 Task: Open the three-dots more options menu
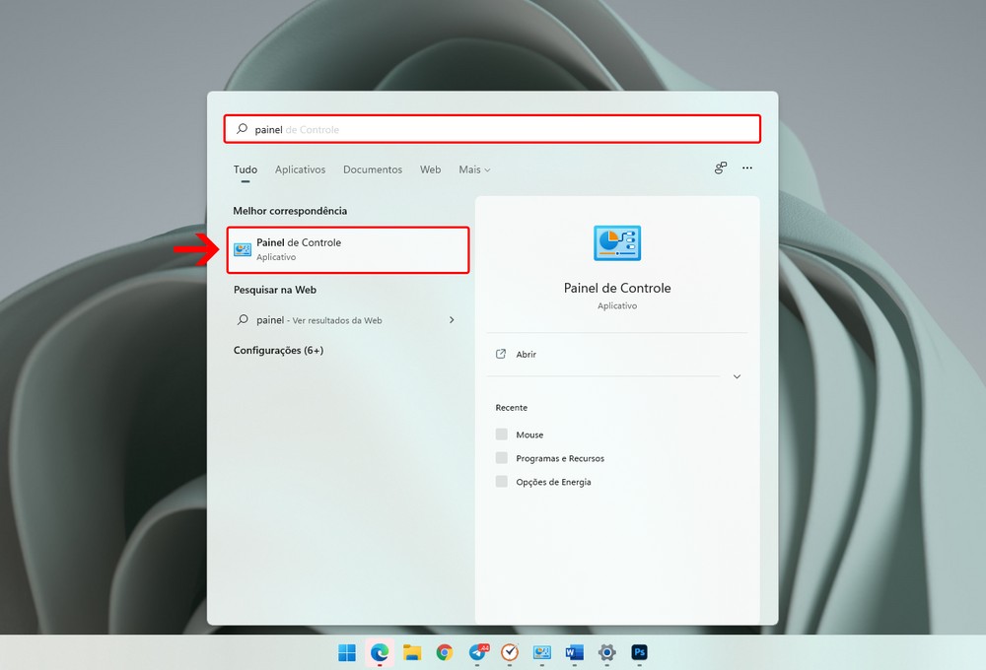(747, 168)
